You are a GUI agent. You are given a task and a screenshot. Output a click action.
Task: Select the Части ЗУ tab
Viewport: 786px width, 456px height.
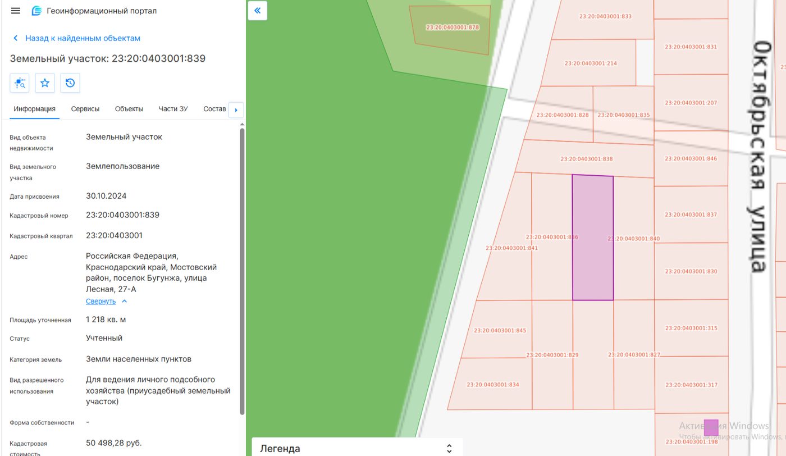click(173, 109)
